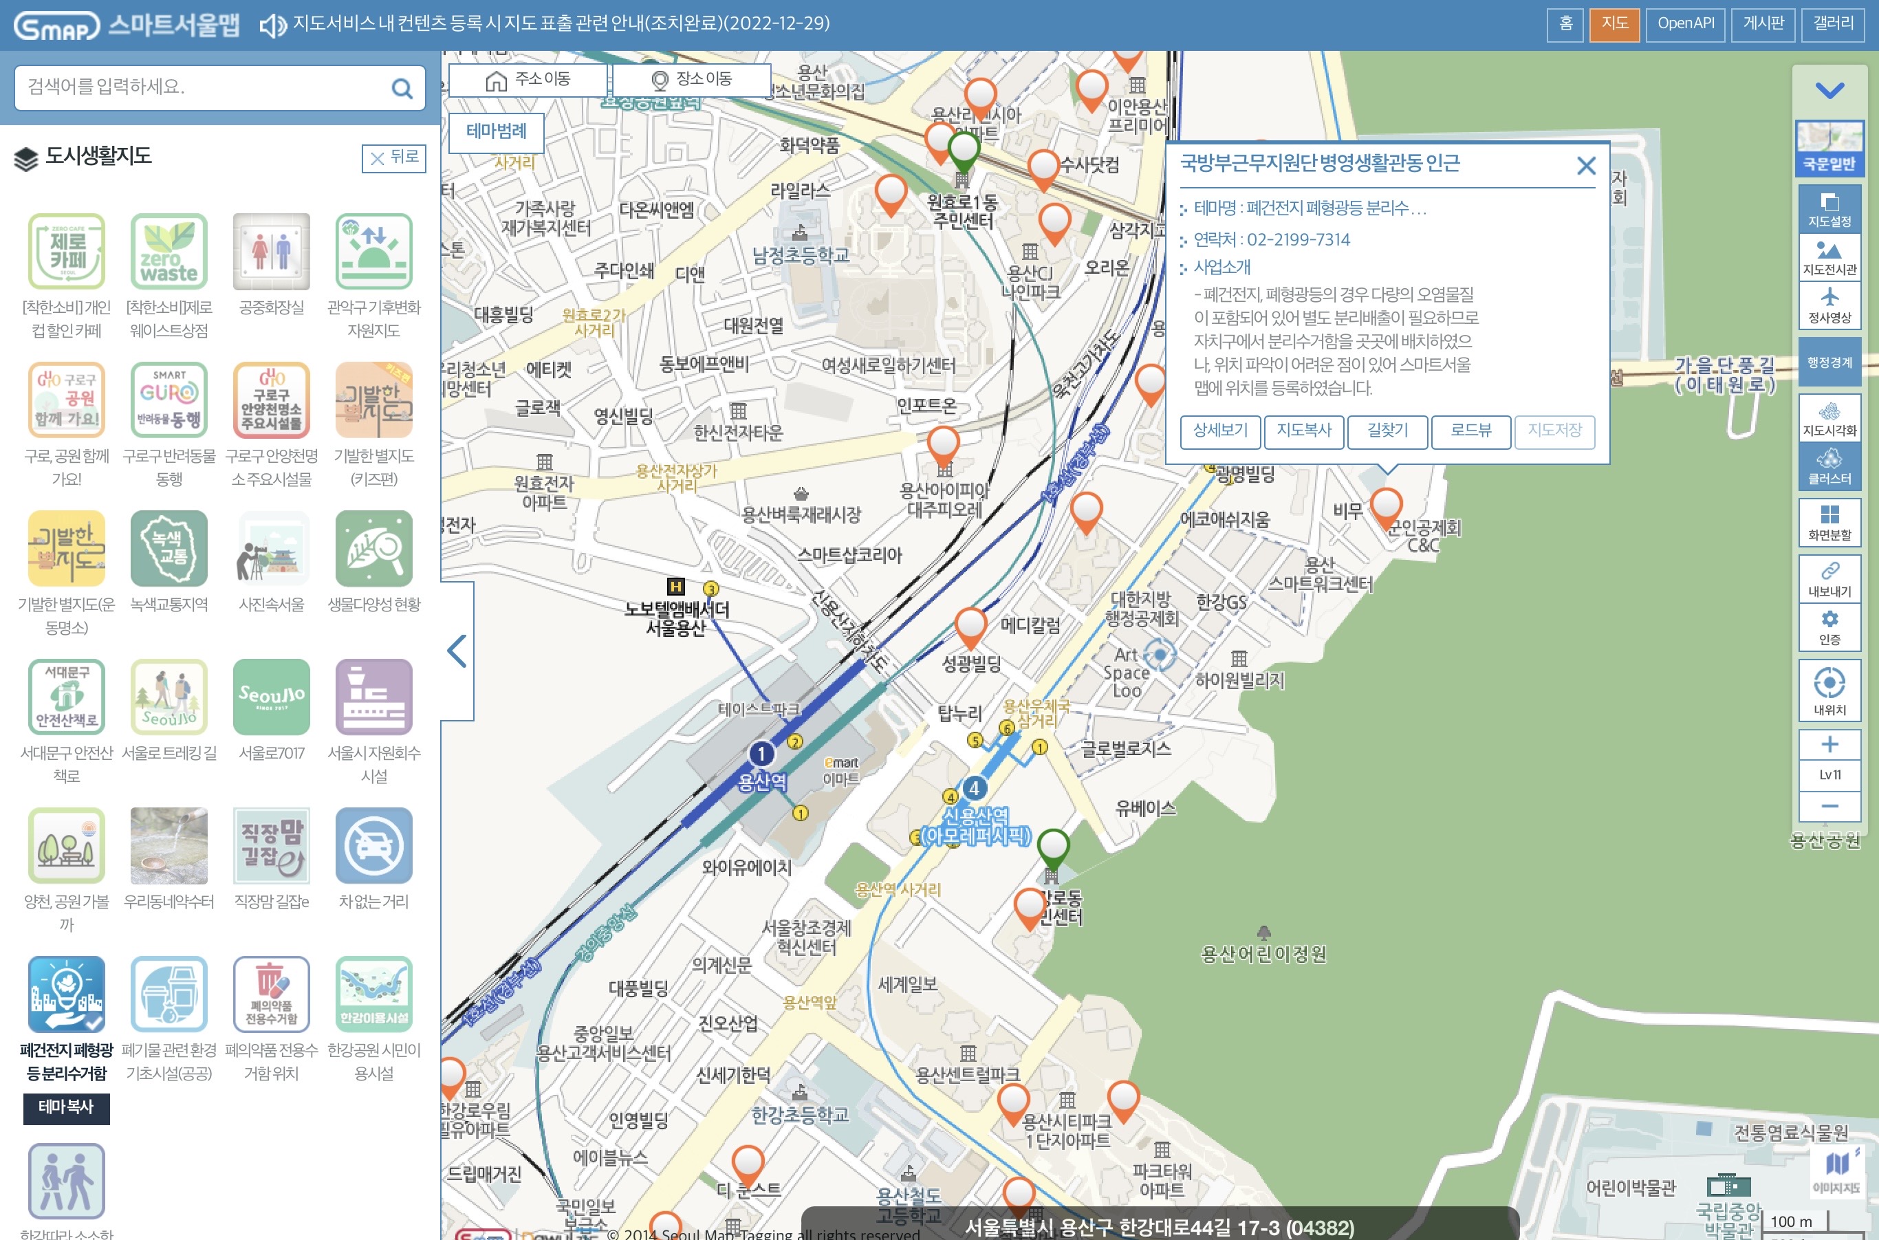This screenshot has width=1879, height=1240.
Task: Toggle the 클러스터 marker clustering mode
Action: pyautogui.click(x=1829, y=466)
